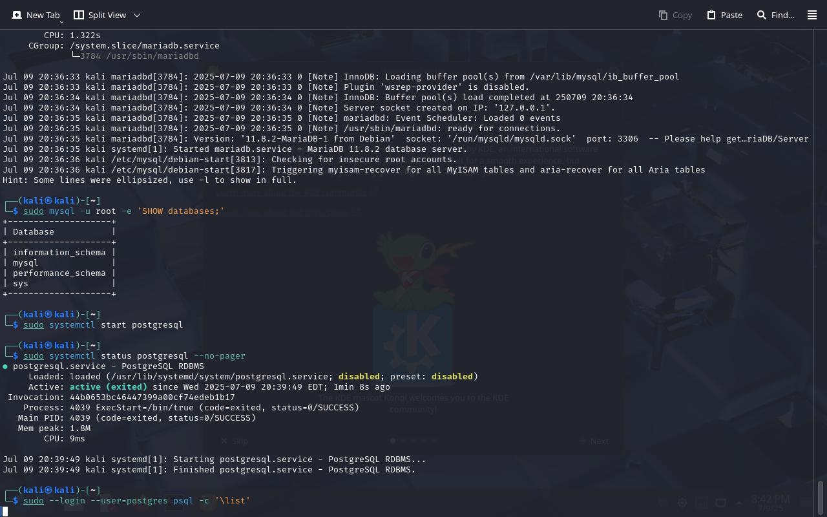This screenshot has height=517, width=827.
Task: Click 'Event Scheduler: Loaded 0 events' text
Action: pos(478,118)
